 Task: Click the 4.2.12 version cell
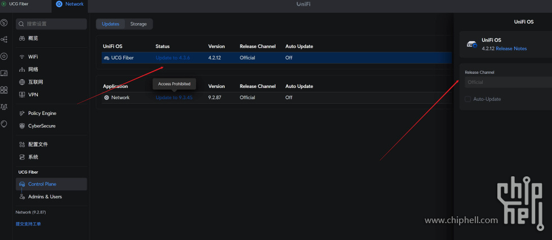click(x=215, y=57)
